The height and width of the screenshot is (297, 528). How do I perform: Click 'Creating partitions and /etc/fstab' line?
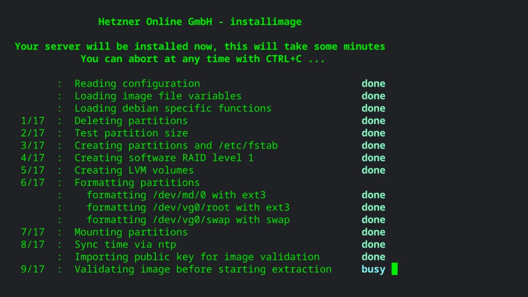176,145
